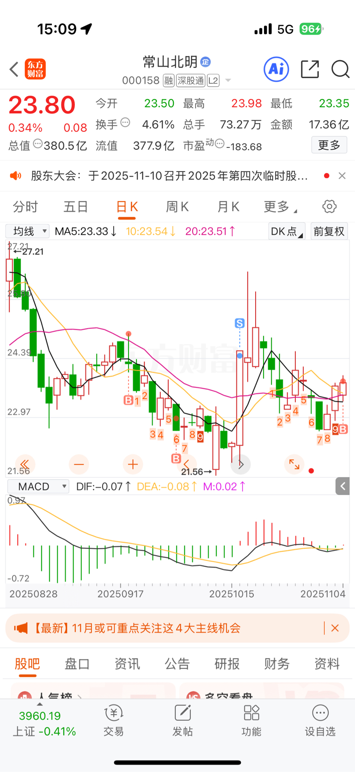Open the 东方财富 logo icon
355x772 pixels.
pos(35,69)
